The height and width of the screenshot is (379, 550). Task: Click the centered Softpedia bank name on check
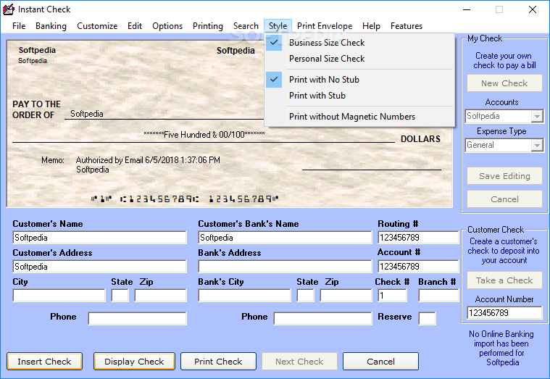click(236, 51)
